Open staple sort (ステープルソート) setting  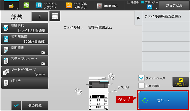(x=25, y=61)
